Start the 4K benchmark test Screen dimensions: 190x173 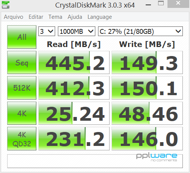pyautogui.click(x=22, y=113)
